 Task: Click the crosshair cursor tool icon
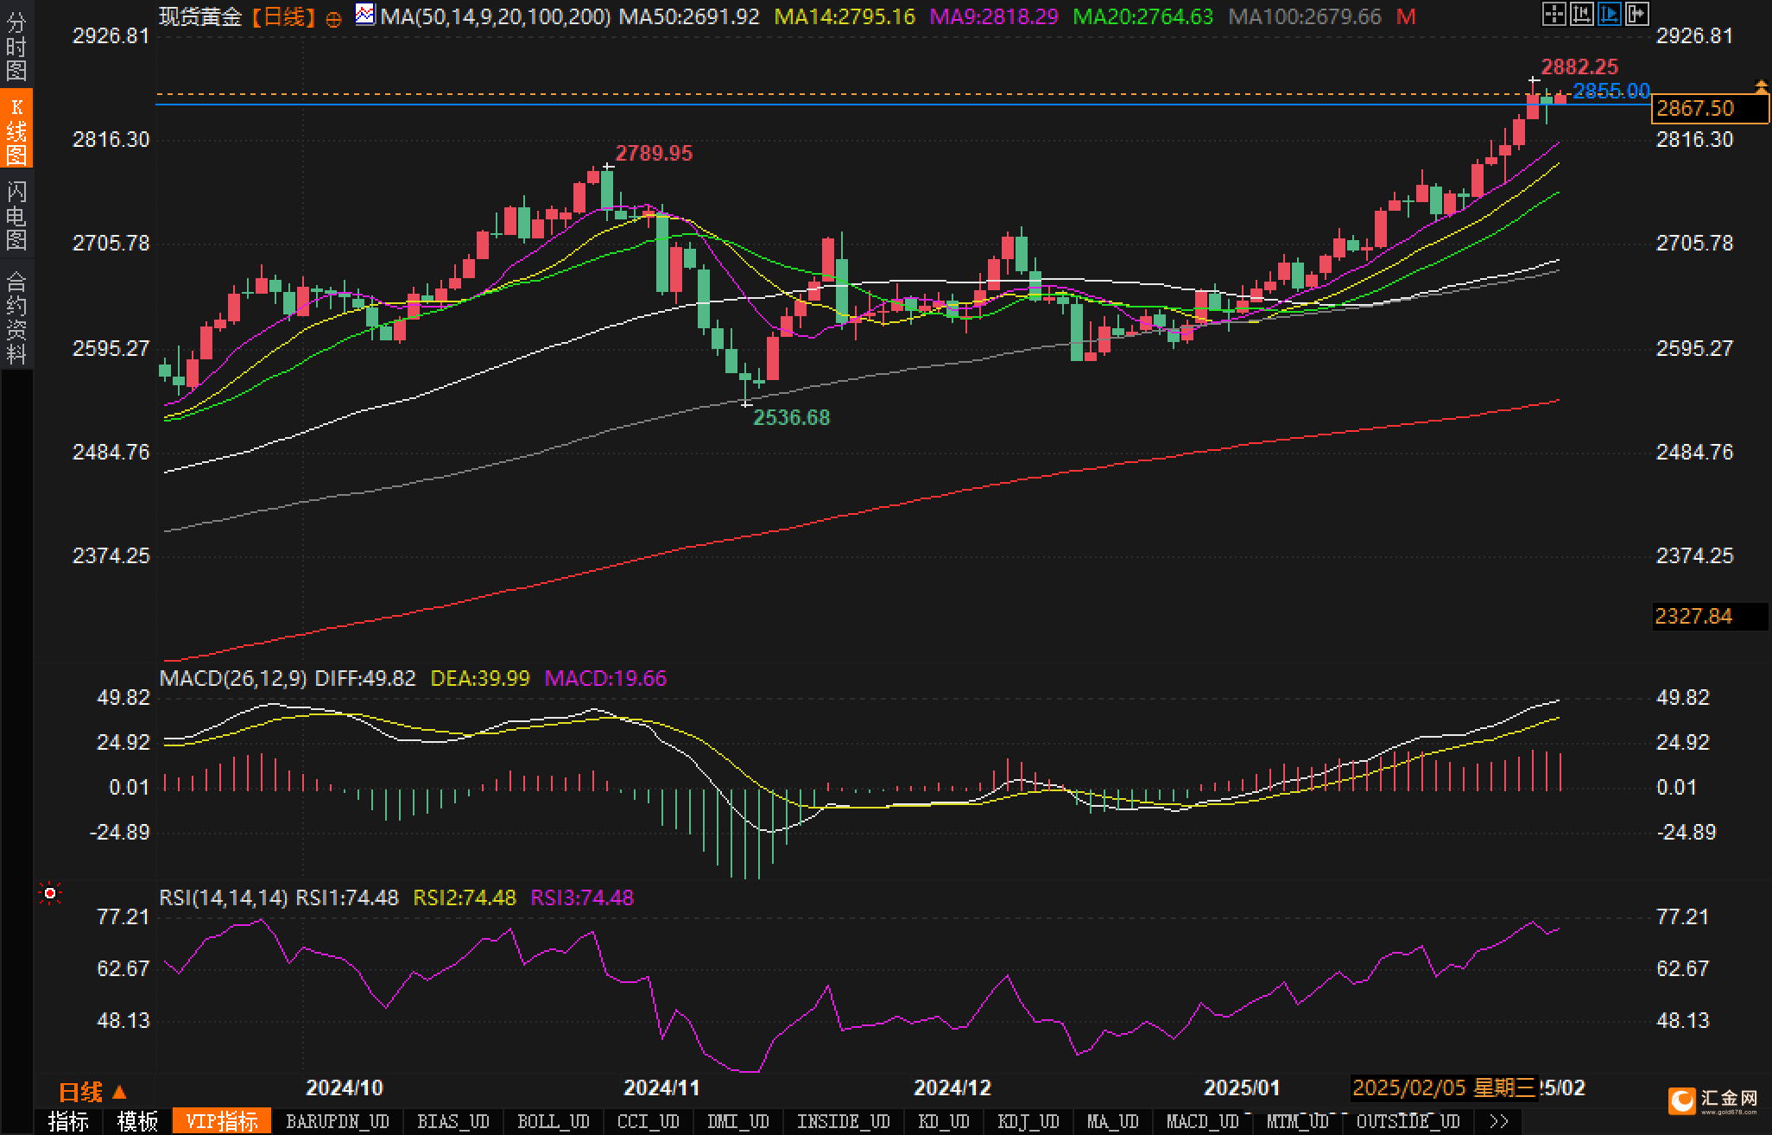coord(1554,14)
